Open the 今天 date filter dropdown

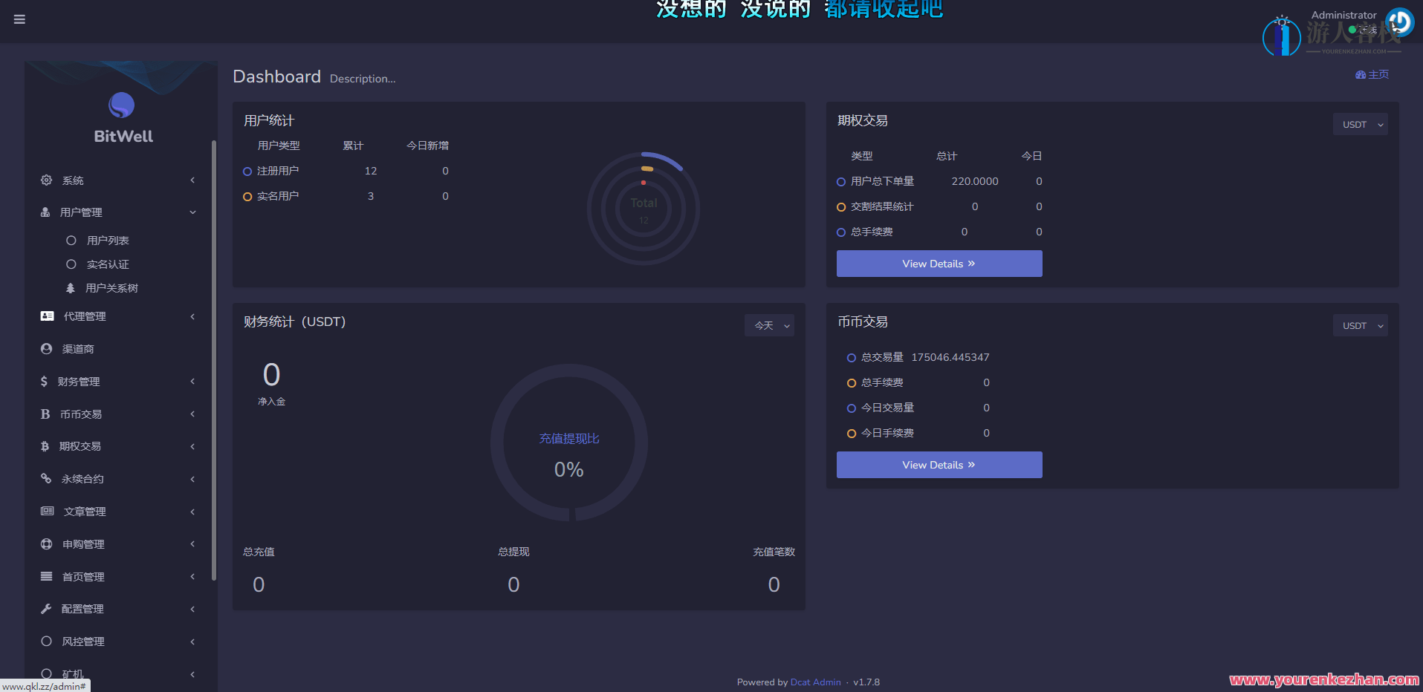pos(769,325)
